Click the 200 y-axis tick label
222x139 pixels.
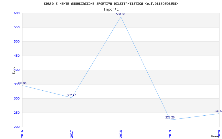point(17,127)
